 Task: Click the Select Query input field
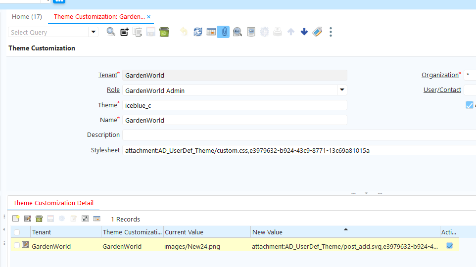(x=48, y=32)
